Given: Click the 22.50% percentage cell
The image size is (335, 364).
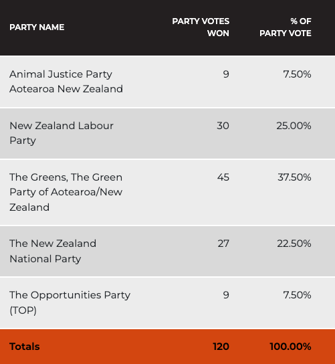Looking at the screenshot, I should [x=294, y=244].
